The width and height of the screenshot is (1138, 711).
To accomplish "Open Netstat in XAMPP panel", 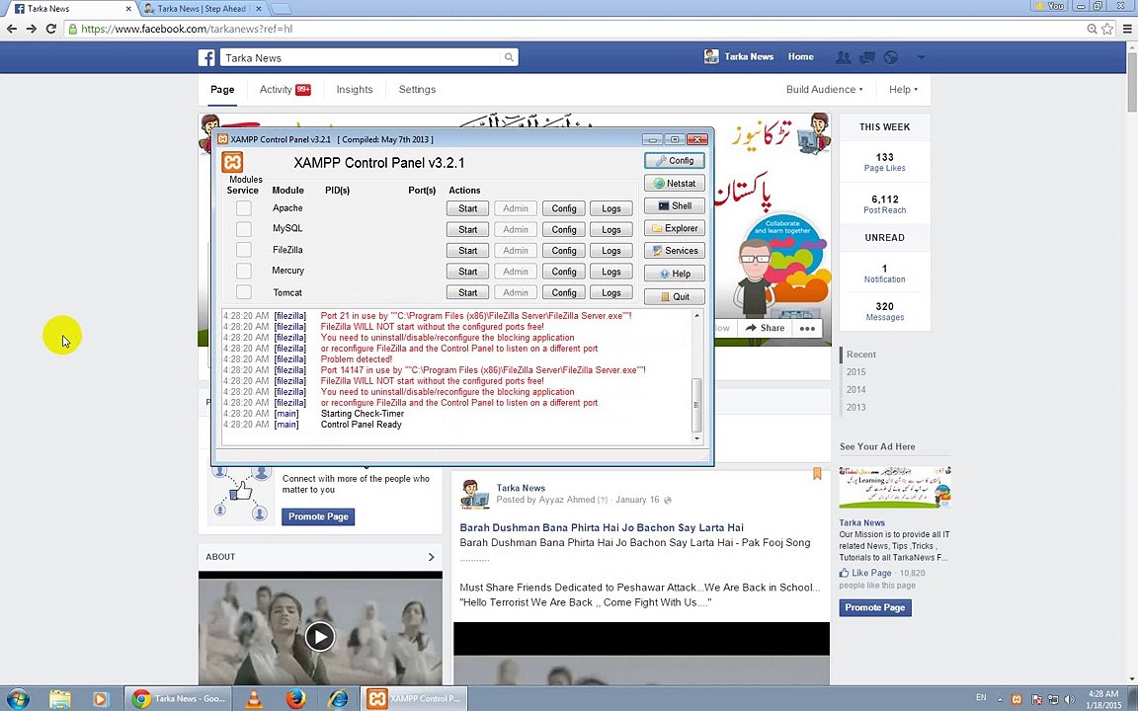I will (x=675, y=184).
